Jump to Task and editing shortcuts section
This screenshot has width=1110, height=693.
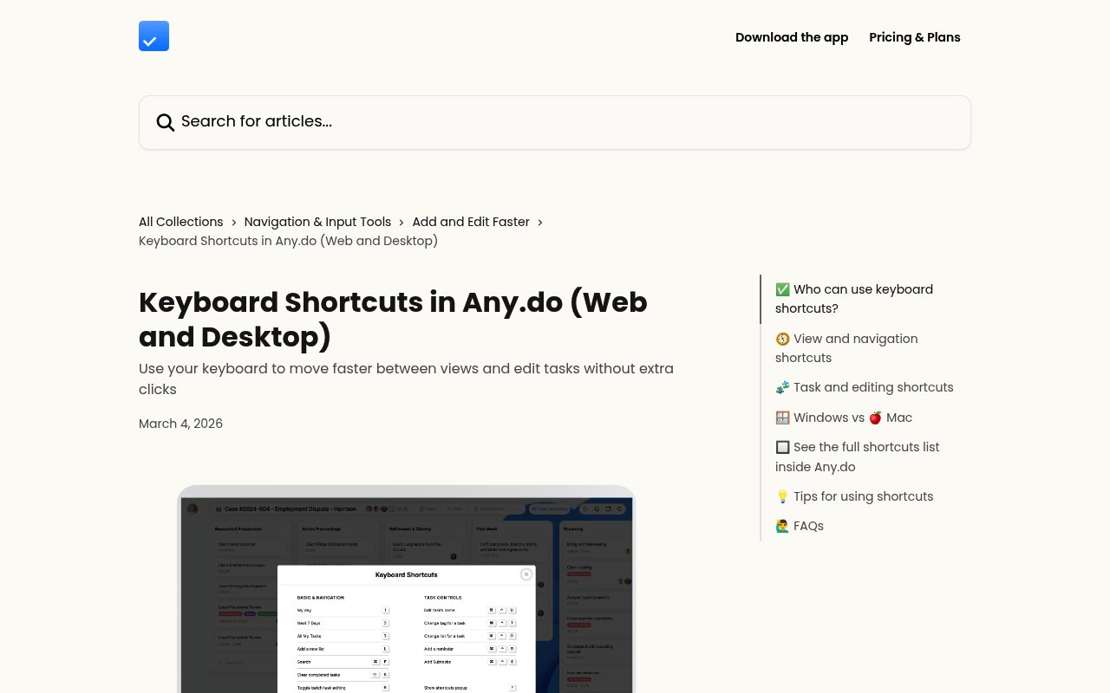865,387
